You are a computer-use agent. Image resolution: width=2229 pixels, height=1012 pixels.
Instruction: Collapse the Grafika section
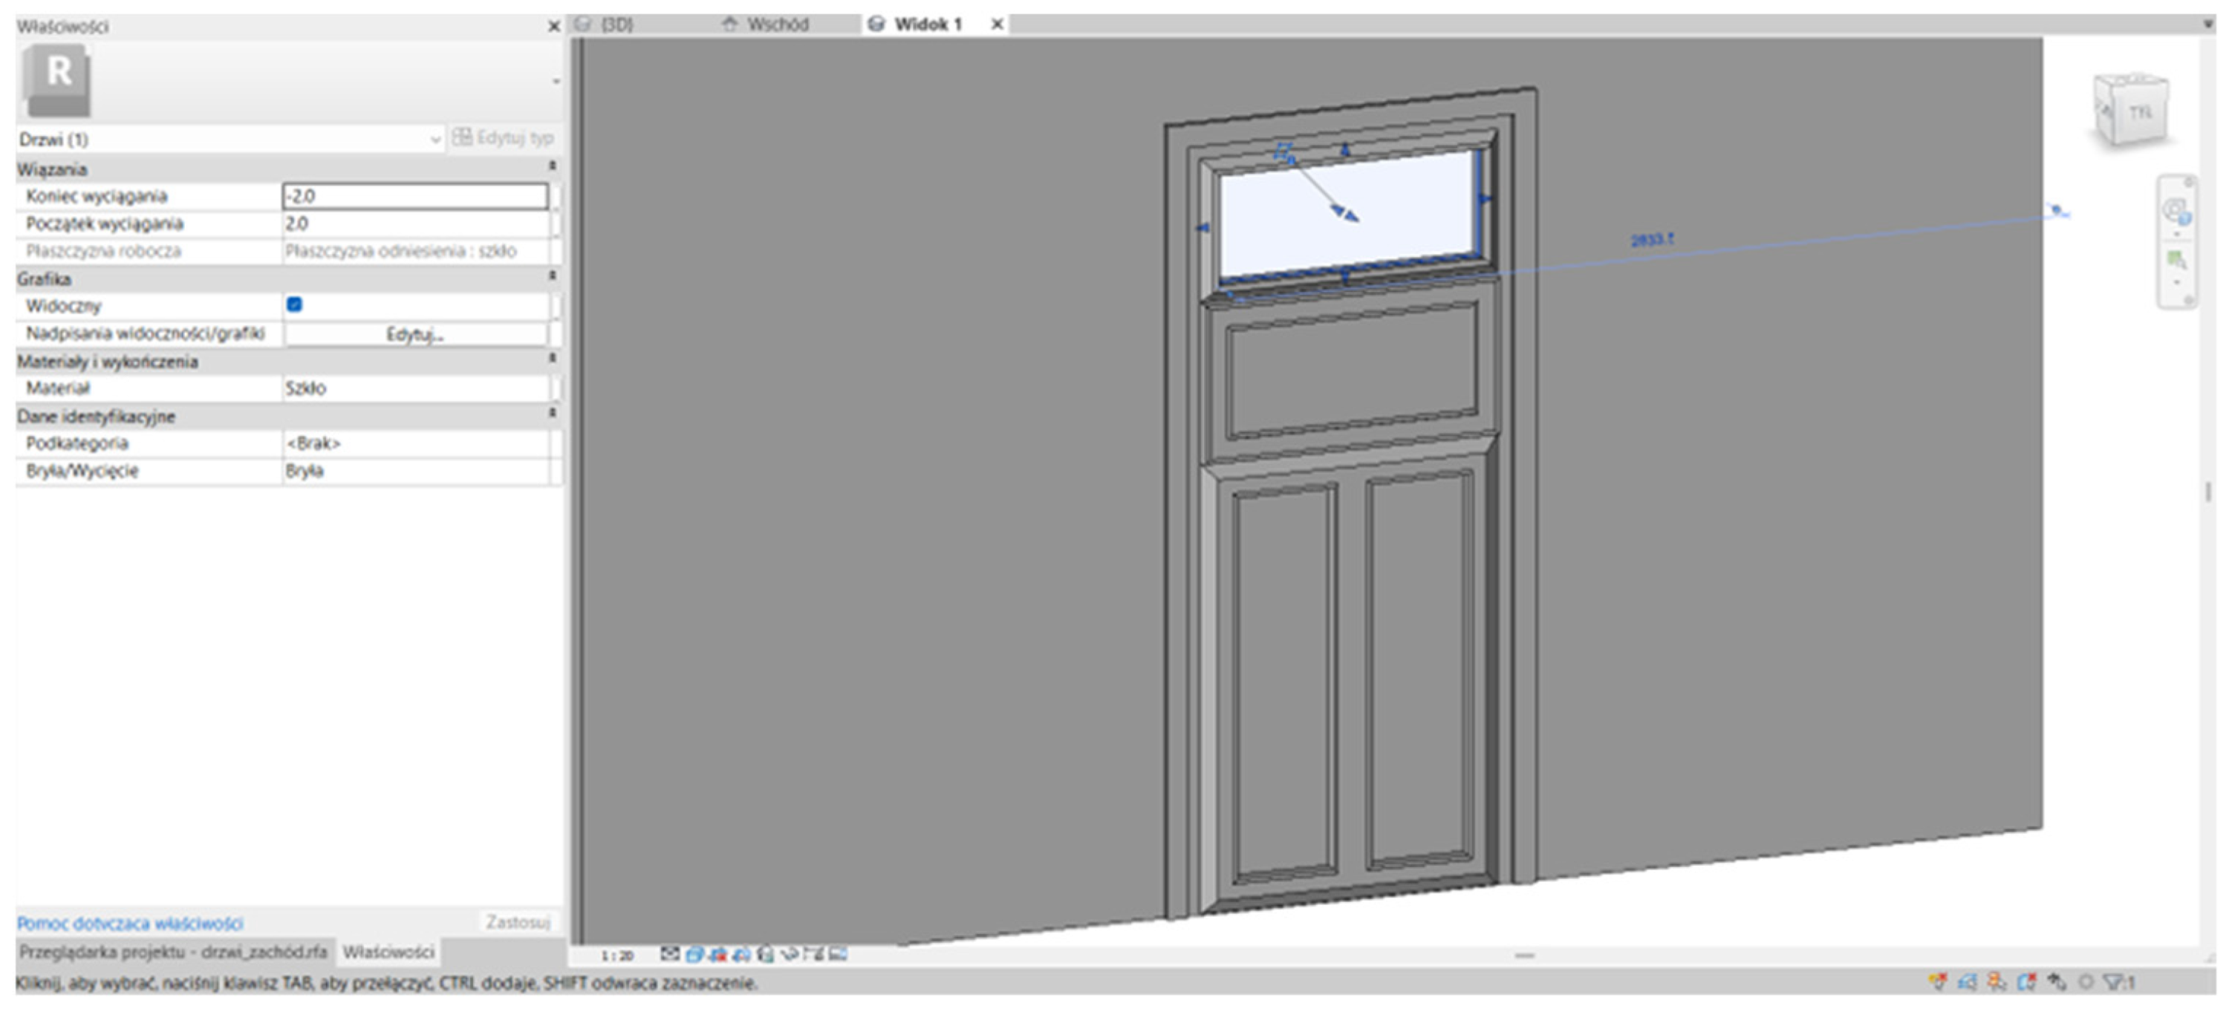coord(552,276)
